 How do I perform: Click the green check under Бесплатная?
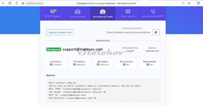(x=124, y=65)
